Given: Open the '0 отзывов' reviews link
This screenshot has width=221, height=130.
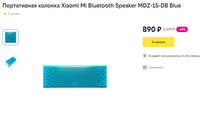Looking at the screenshot, I should [14, 14].
